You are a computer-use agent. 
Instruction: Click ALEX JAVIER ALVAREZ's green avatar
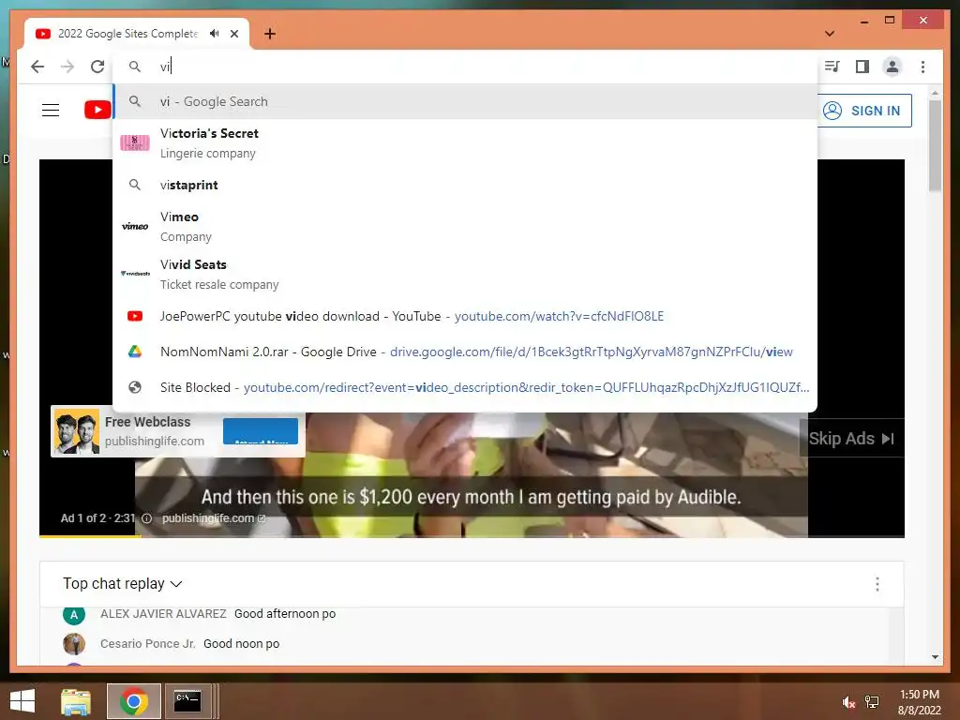[x=73, y=614]
